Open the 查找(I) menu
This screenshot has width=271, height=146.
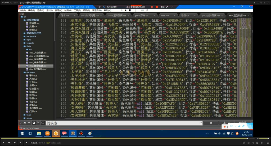pyautogui.click(x=49, y=11)
